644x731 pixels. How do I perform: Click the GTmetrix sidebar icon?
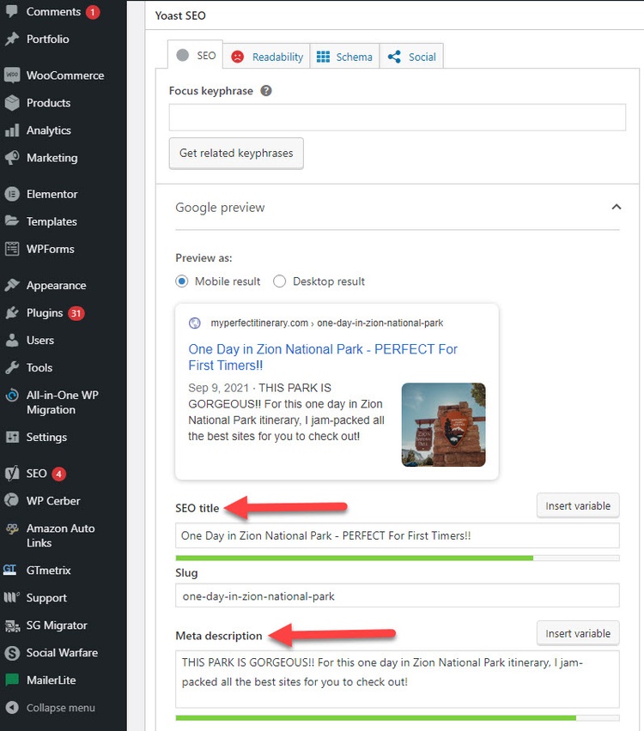9,570
